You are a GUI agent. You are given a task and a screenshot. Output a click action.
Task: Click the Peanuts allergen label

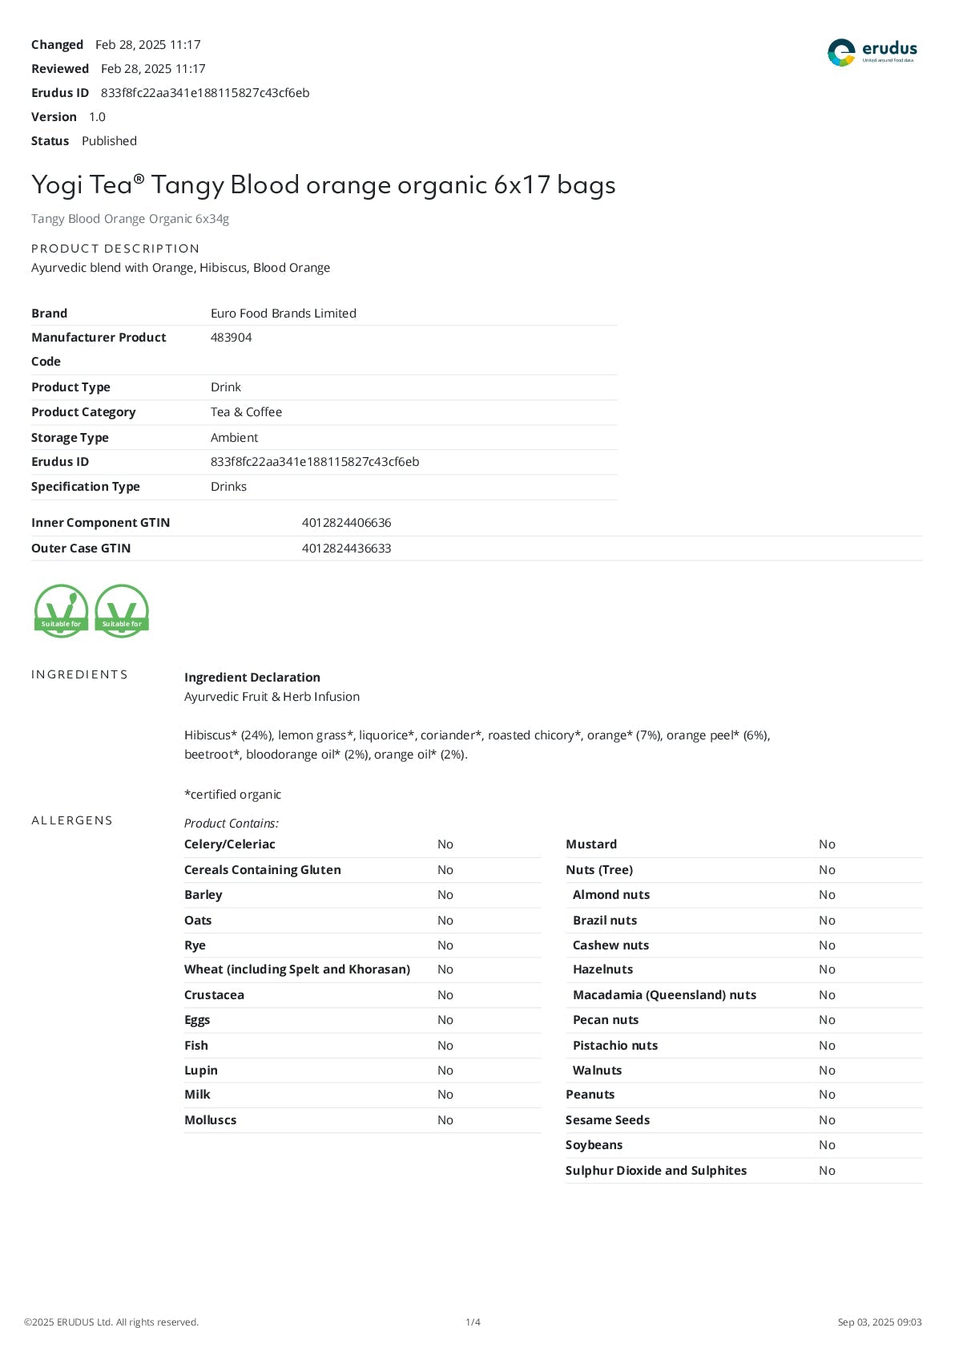point(590,1095)
